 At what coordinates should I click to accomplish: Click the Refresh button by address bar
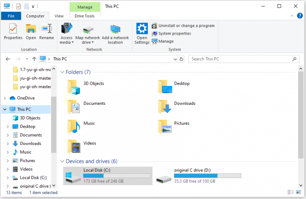(x=181, y=59)
